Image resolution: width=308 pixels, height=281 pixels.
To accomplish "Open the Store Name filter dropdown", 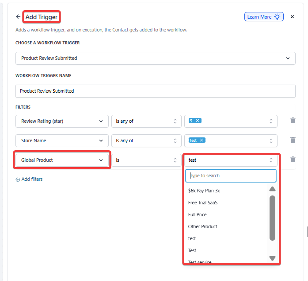I will click(62, 140).
